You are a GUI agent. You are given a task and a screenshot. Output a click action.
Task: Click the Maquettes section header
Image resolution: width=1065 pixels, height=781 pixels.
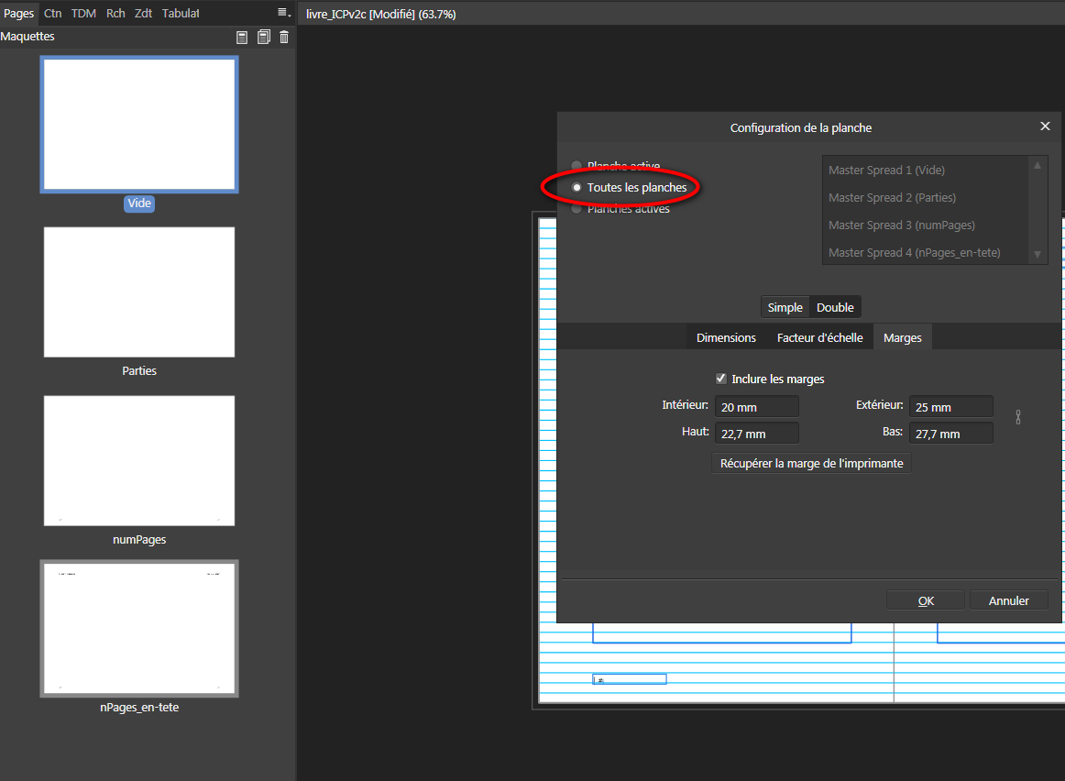click(27, 37)
